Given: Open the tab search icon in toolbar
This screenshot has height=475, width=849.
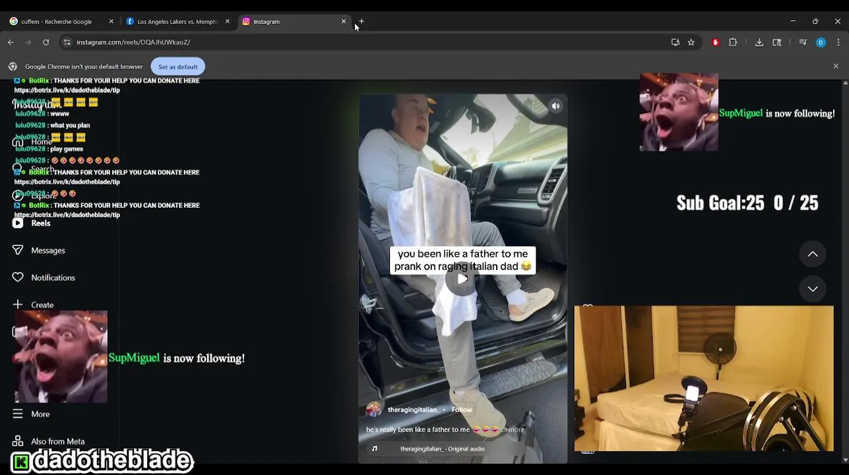Looking at the screenshot, I should [x=777, y=42].
